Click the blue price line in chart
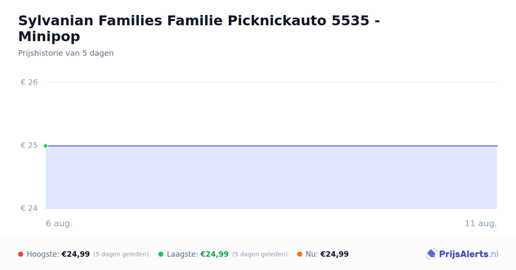The width and height of the screenshot is (516, 270). coord(271,146)
